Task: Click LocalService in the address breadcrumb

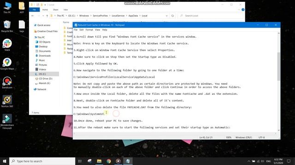Action: (x=118, y=16)
